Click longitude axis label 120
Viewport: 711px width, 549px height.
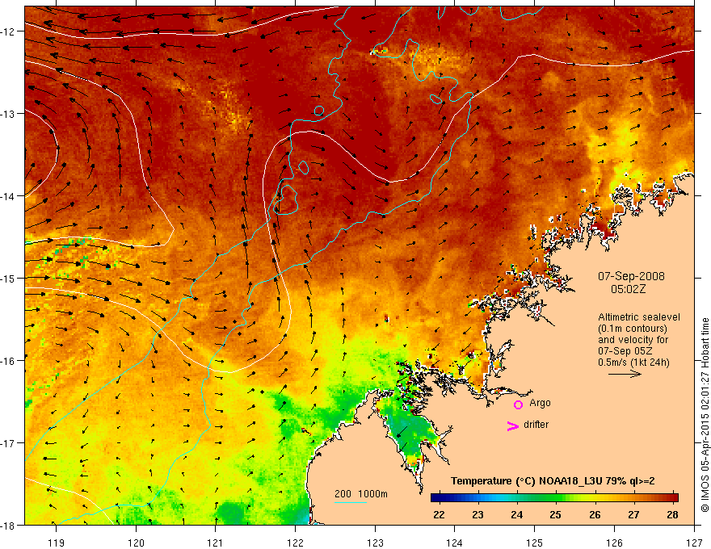coord(136,543)
